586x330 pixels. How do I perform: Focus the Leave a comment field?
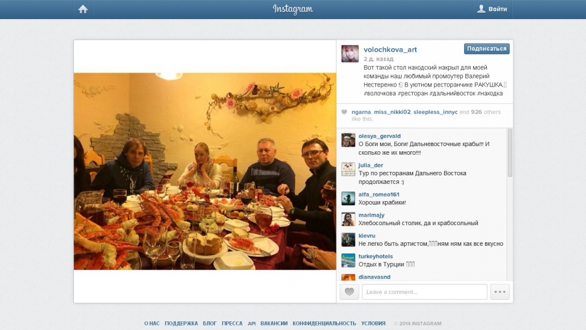(425, 292)
